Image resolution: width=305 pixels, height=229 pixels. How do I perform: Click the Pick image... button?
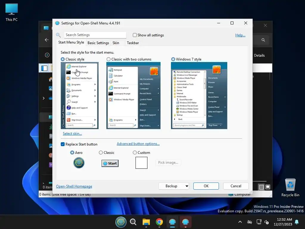168,163
